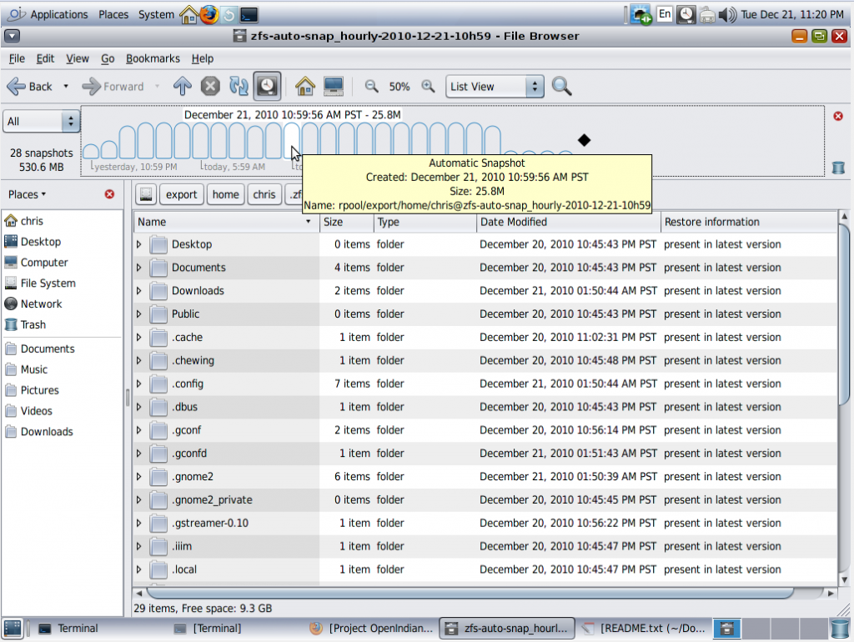Open the Bookmarks menu
Image resolution: width=854 pixels, height=642 pixels.
(x=153, y=58)
